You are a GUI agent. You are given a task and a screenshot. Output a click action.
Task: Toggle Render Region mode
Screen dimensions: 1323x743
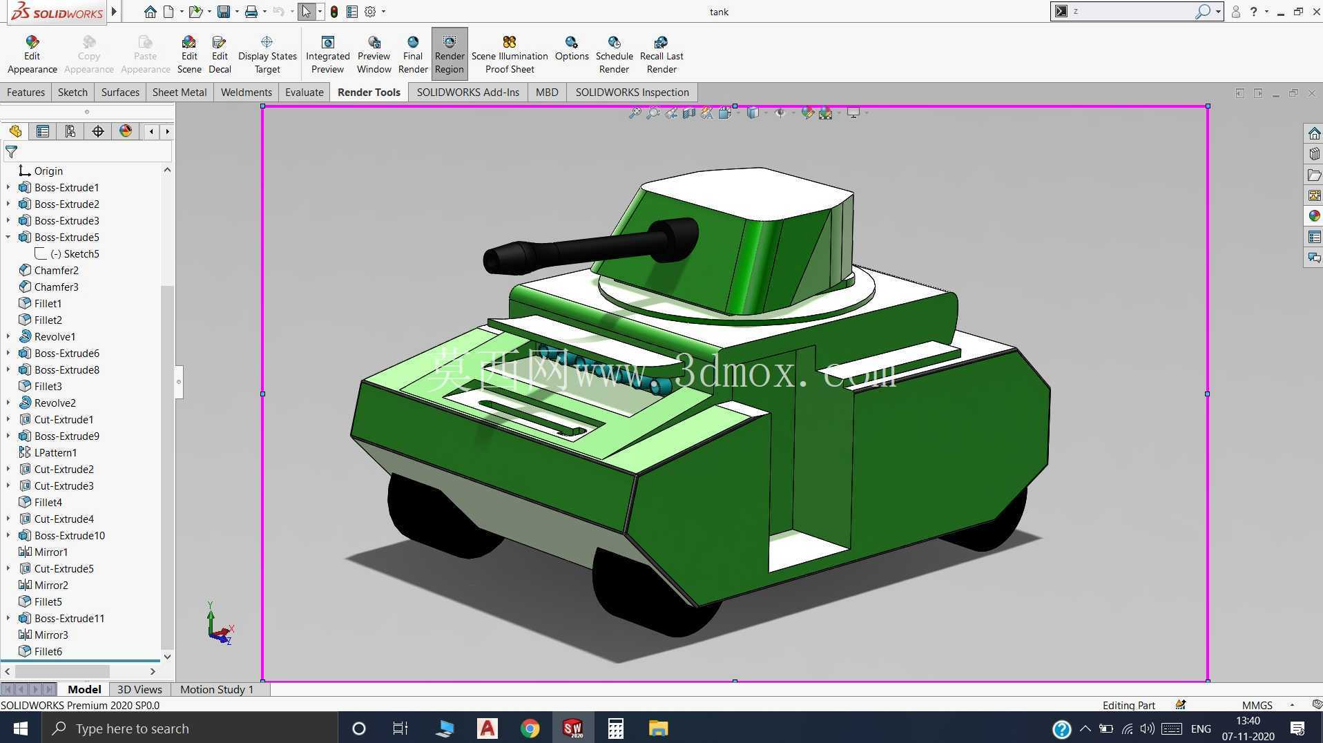(450, 54)
